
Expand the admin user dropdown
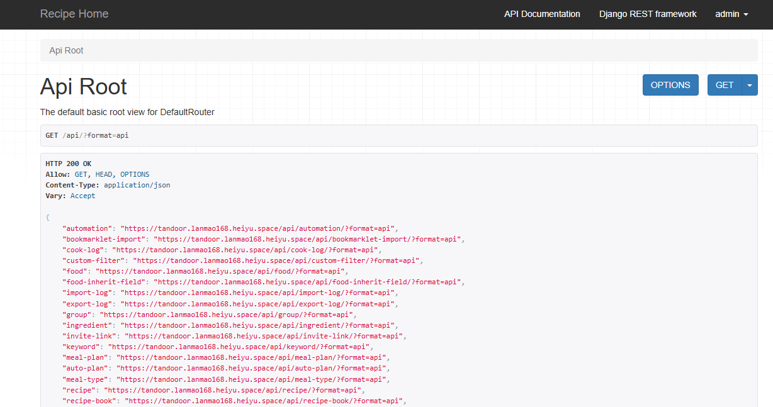(x=732, y=14)
